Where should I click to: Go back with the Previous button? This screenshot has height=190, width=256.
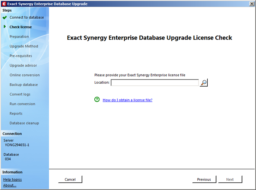pos(204,179)
